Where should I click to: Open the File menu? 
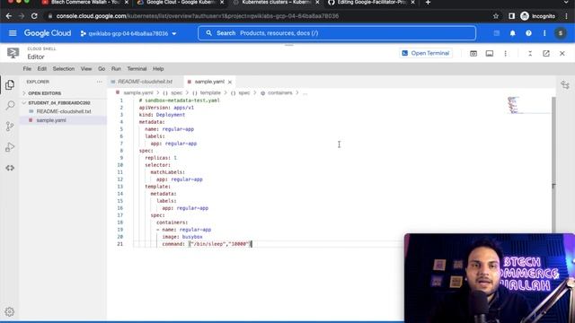click(27, 69)
